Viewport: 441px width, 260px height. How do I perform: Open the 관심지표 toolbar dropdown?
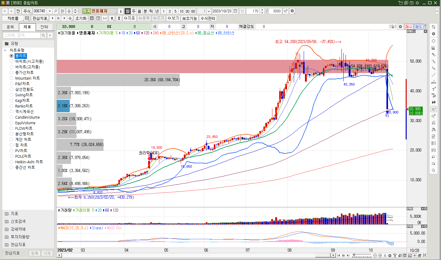pyautogui.click(x=40, y=18)
